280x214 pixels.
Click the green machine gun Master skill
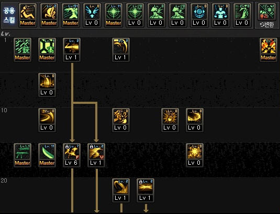(x=23, y=155)
